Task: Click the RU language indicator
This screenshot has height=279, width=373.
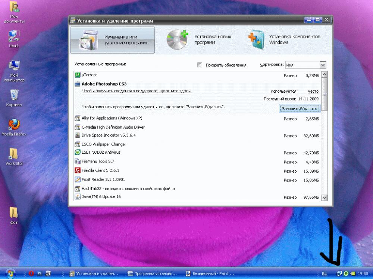Action: click(325, 273)
